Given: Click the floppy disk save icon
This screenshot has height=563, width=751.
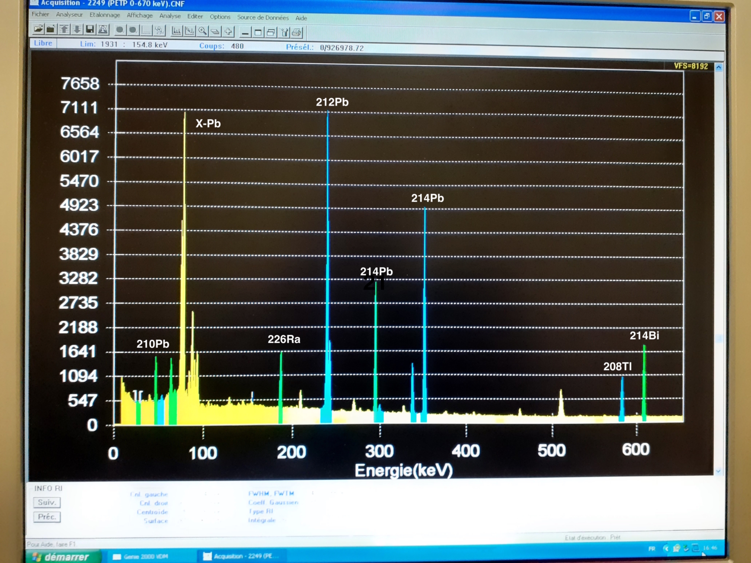Looking at the screenshot, I should (90, 30).
